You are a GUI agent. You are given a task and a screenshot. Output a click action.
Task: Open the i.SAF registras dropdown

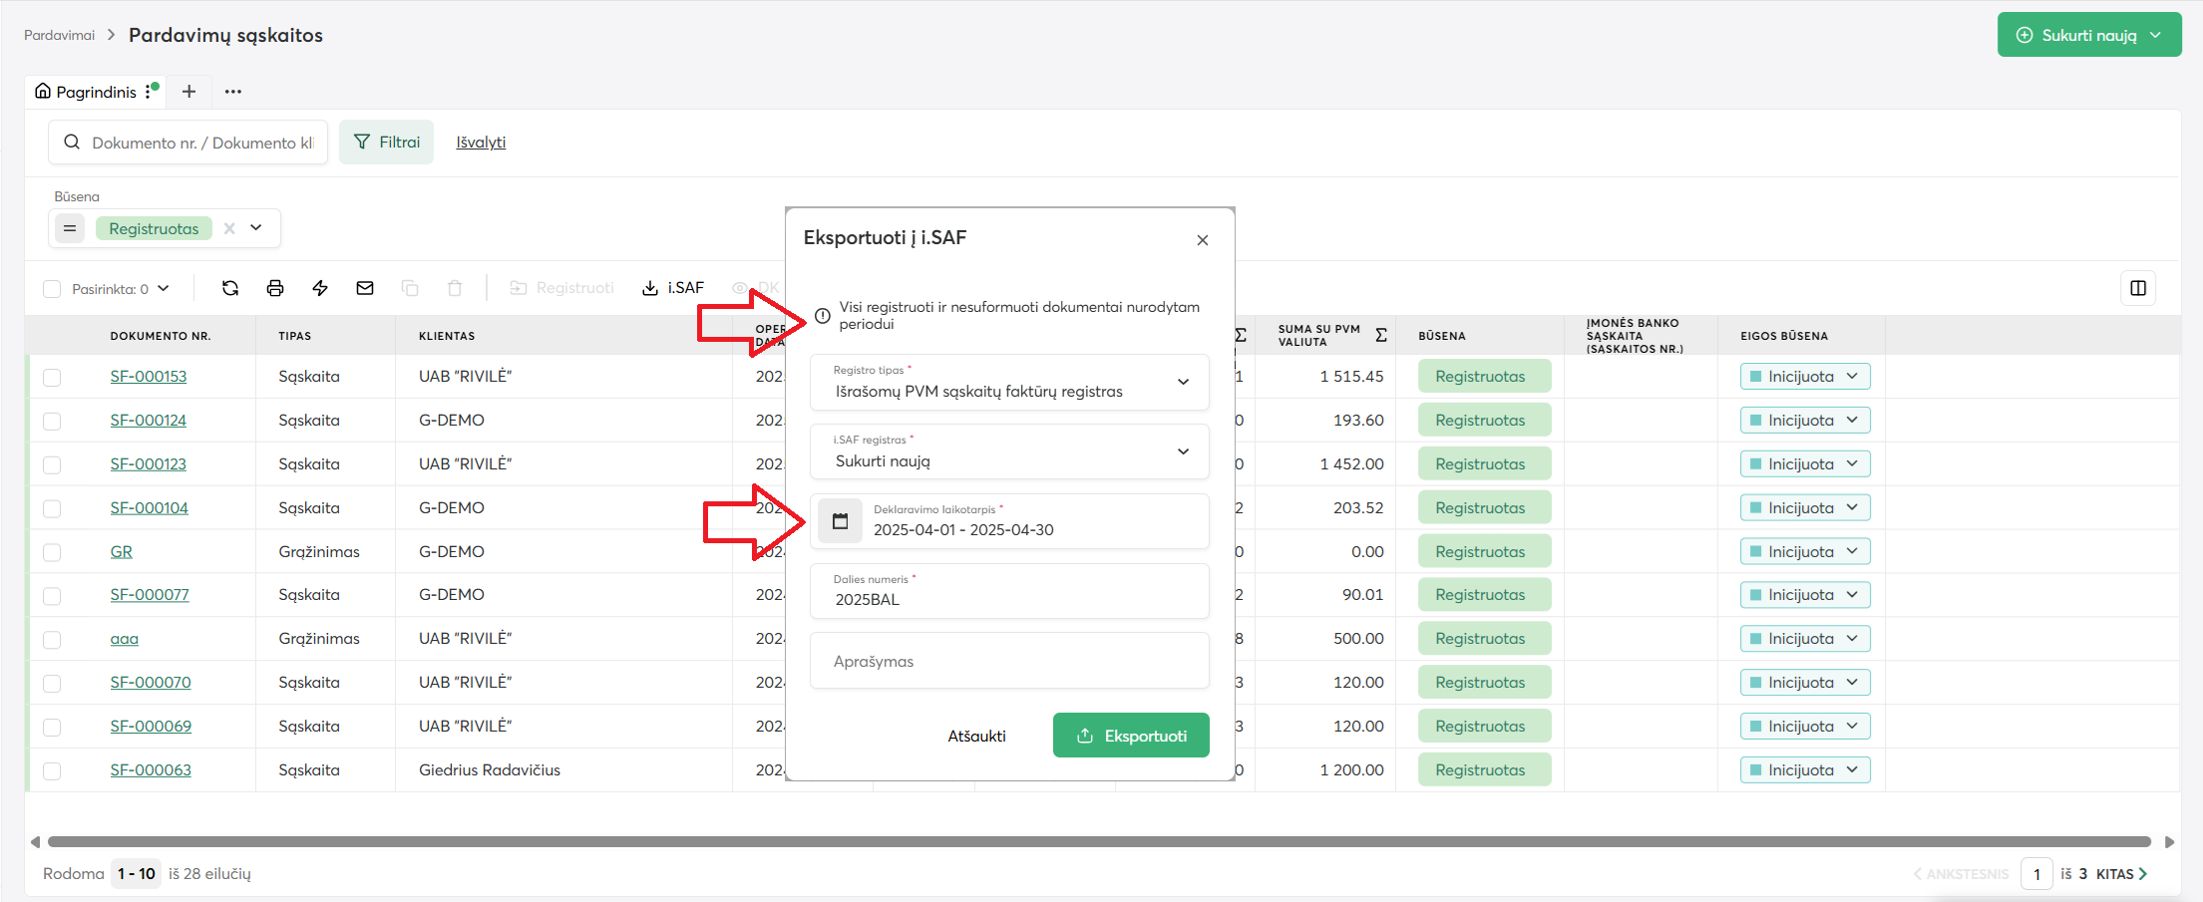point(1183,451)
